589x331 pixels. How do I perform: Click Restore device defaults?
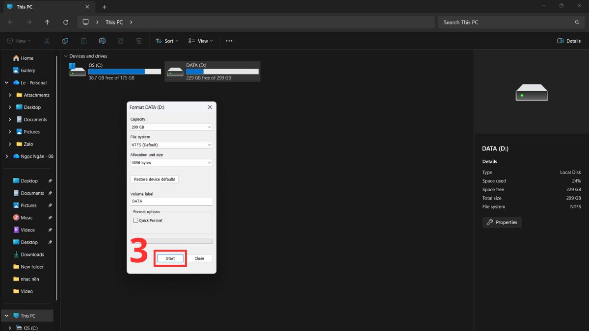click(154, 179)
